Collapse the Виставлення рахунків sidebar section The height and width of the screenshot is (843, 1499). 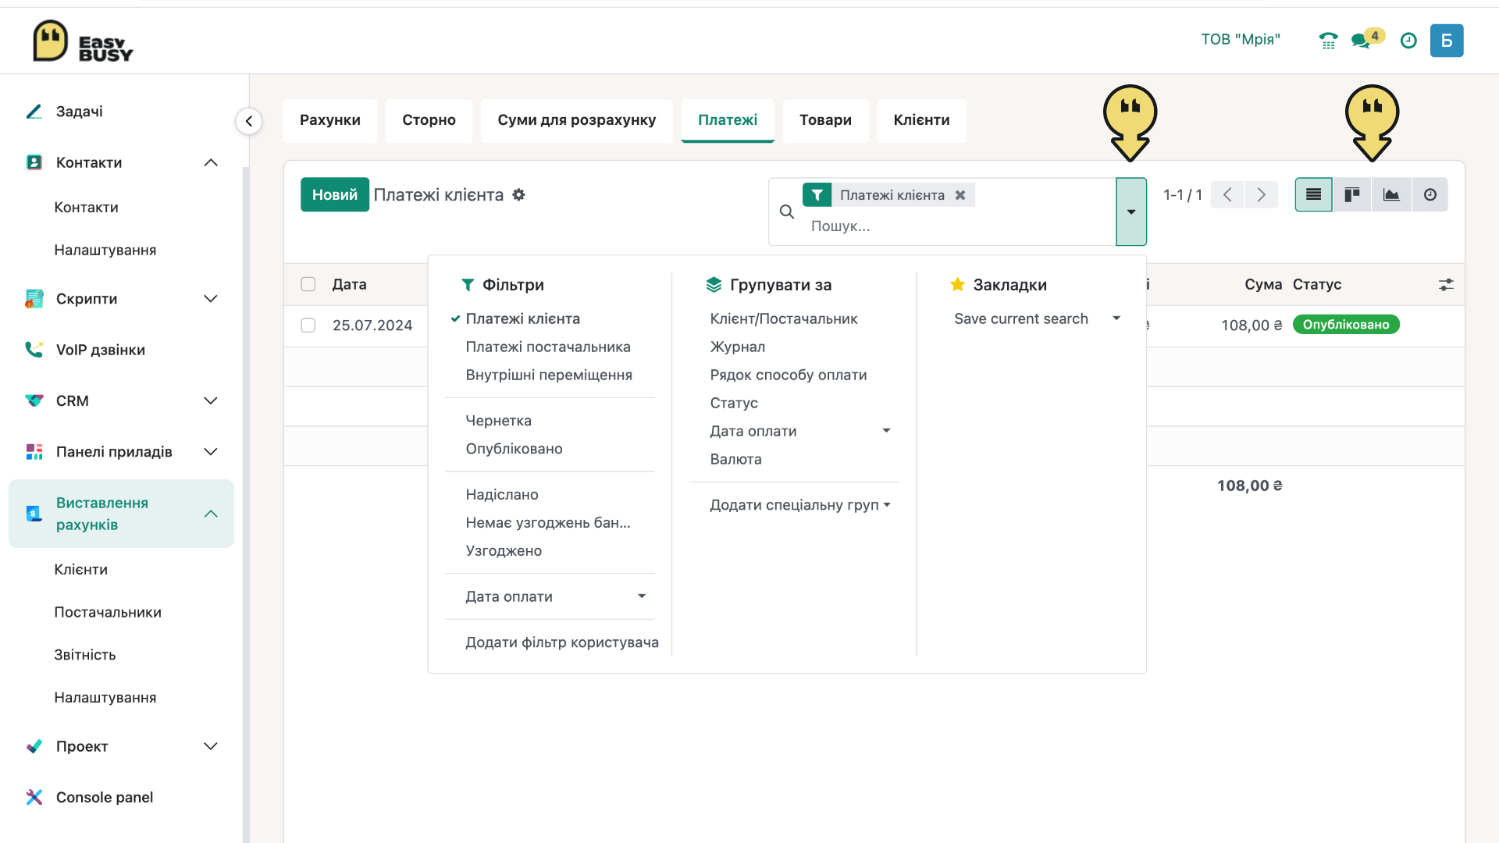point(211,514)
